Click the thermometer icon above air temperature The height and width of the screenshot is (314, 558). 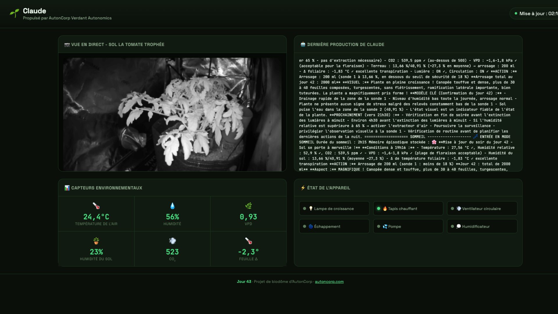pyautogui.click(x=96, y=206)
